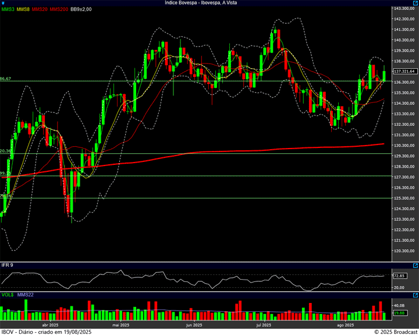
Task: Click the VOL$ indicator label
Action: tap(8, 295)
